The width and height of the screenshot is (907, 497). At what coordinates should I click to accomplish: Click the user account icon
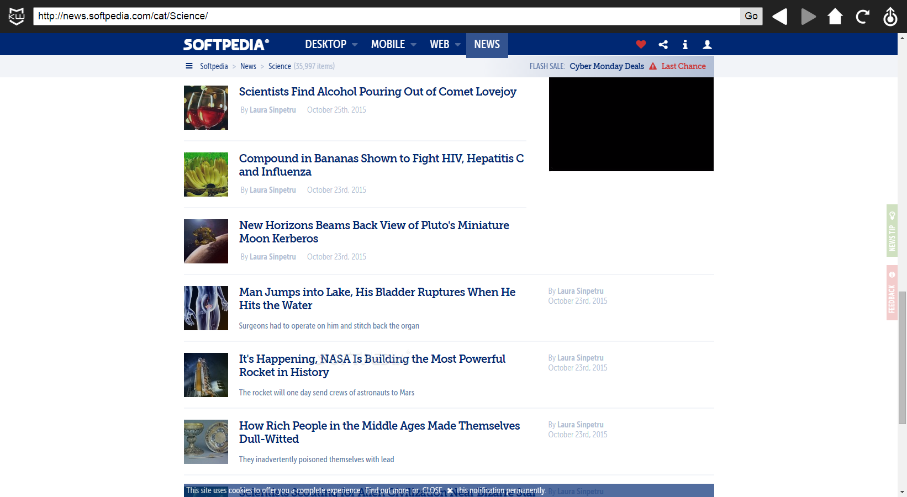pyautogui.click(x=707, y=45)
